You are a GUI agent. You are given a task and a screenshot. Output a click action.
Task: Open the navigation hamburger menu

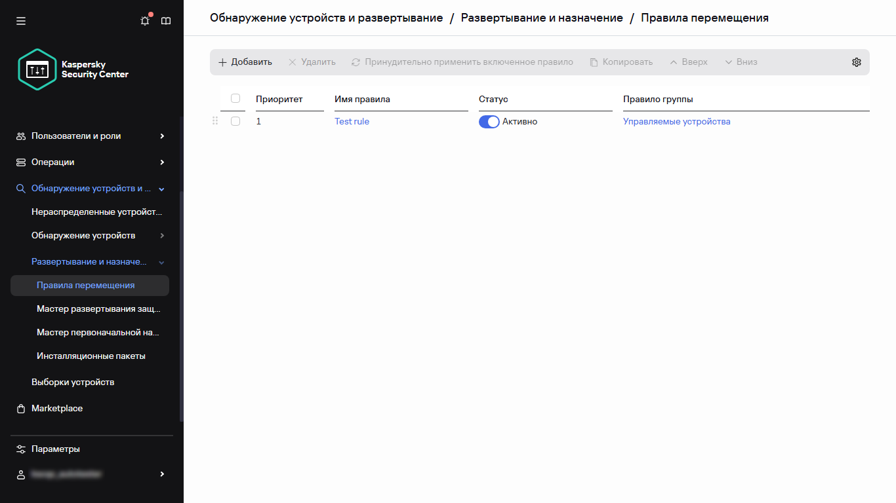21,21
